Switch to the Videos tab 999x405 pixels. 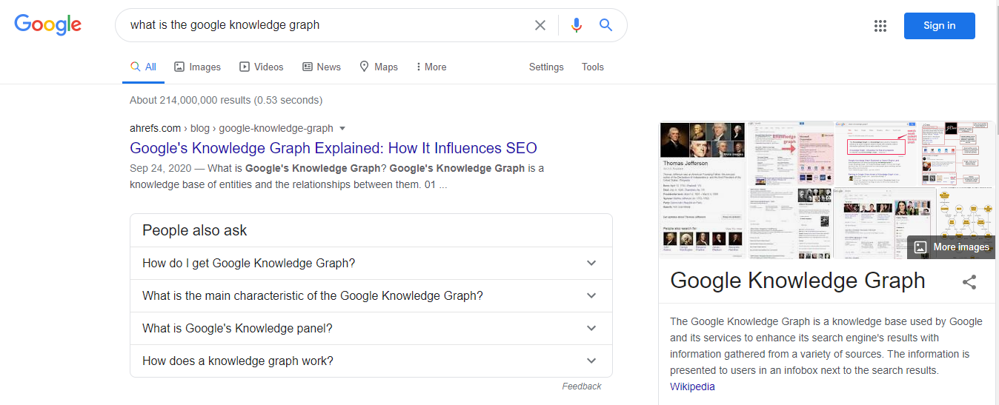click(x=262, y=67)
